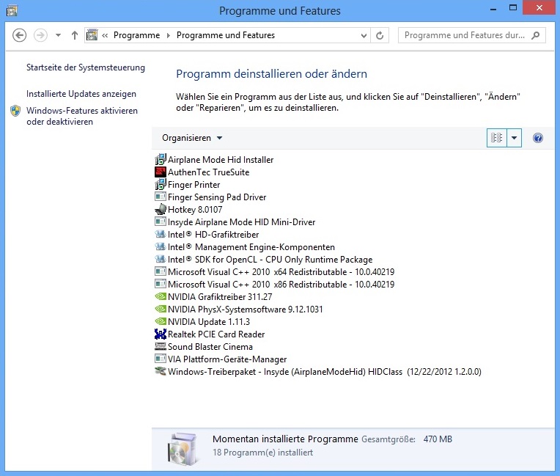Go back with the back arrow

19,35
